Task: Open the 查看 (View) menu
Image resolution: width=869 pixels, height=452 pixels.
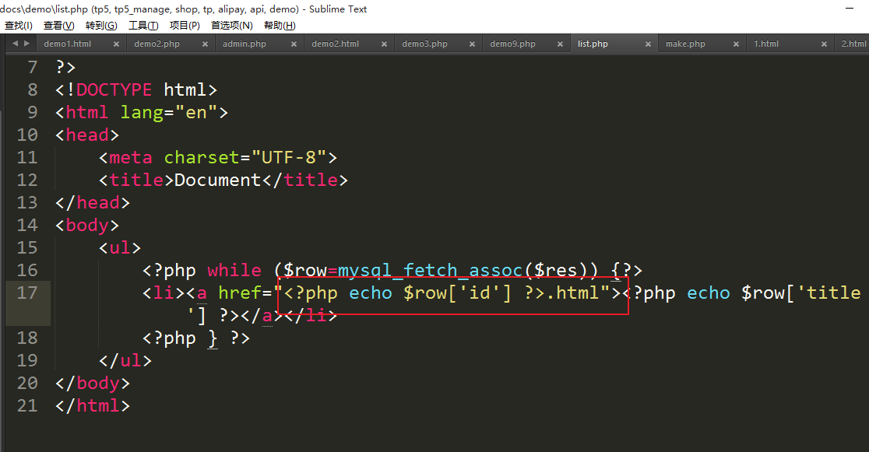Action: tap(58, 26)
